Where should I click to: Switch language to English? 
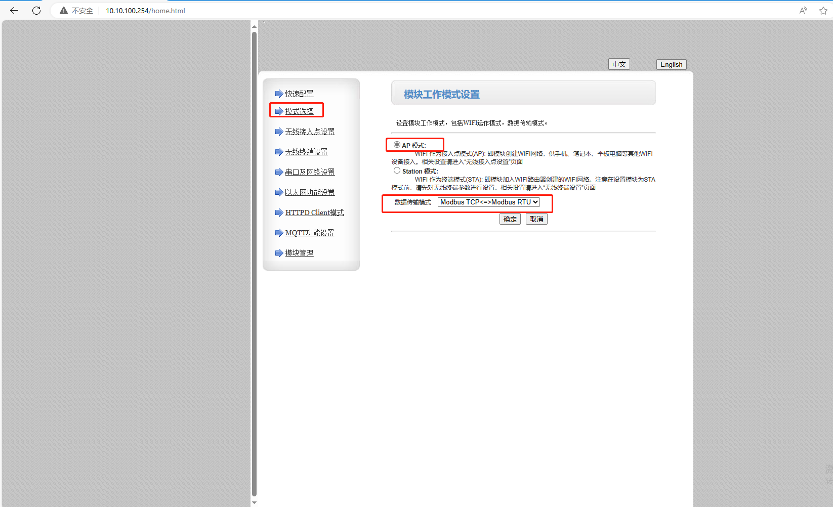click(x=671, y=64)
